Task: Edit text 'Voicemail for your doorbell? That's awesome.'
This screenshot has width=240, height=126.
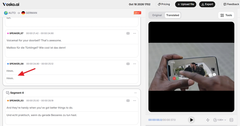Action: pos(34,41)
